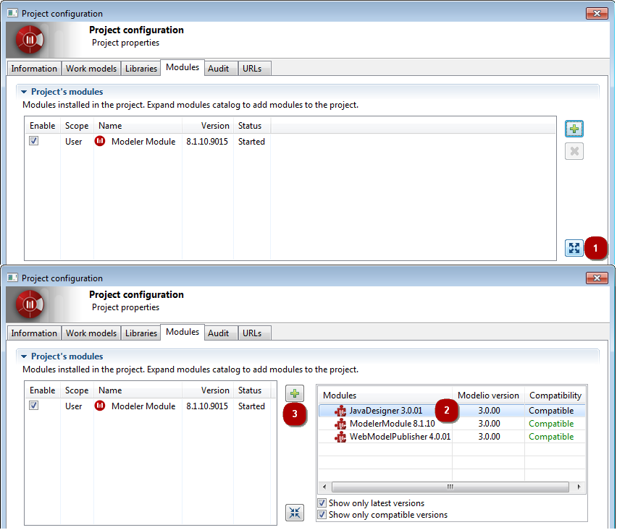617x530 pixels.
Task: Click the green plus add module button in upper window
Action: 575,129
